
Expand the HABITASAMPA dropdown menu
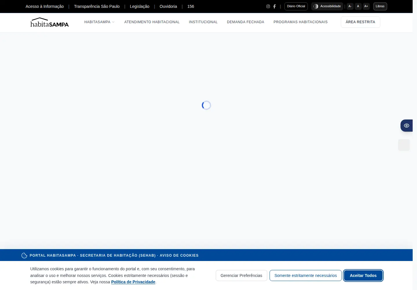point(99,22)
